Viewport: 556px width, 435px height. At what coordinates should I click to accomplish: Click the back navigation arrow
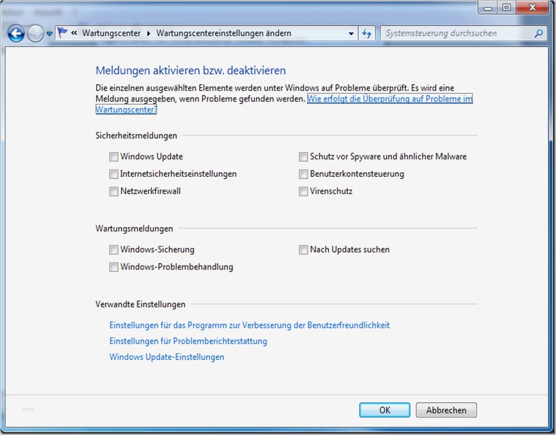pos(16,33)
